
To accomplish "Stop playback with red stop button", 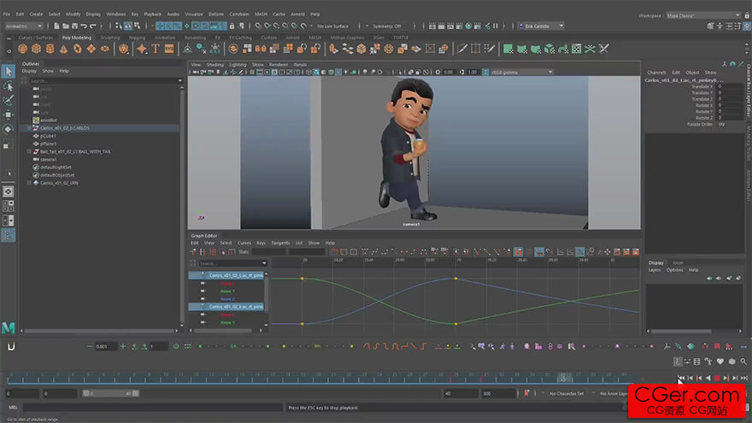I will 716,379.
